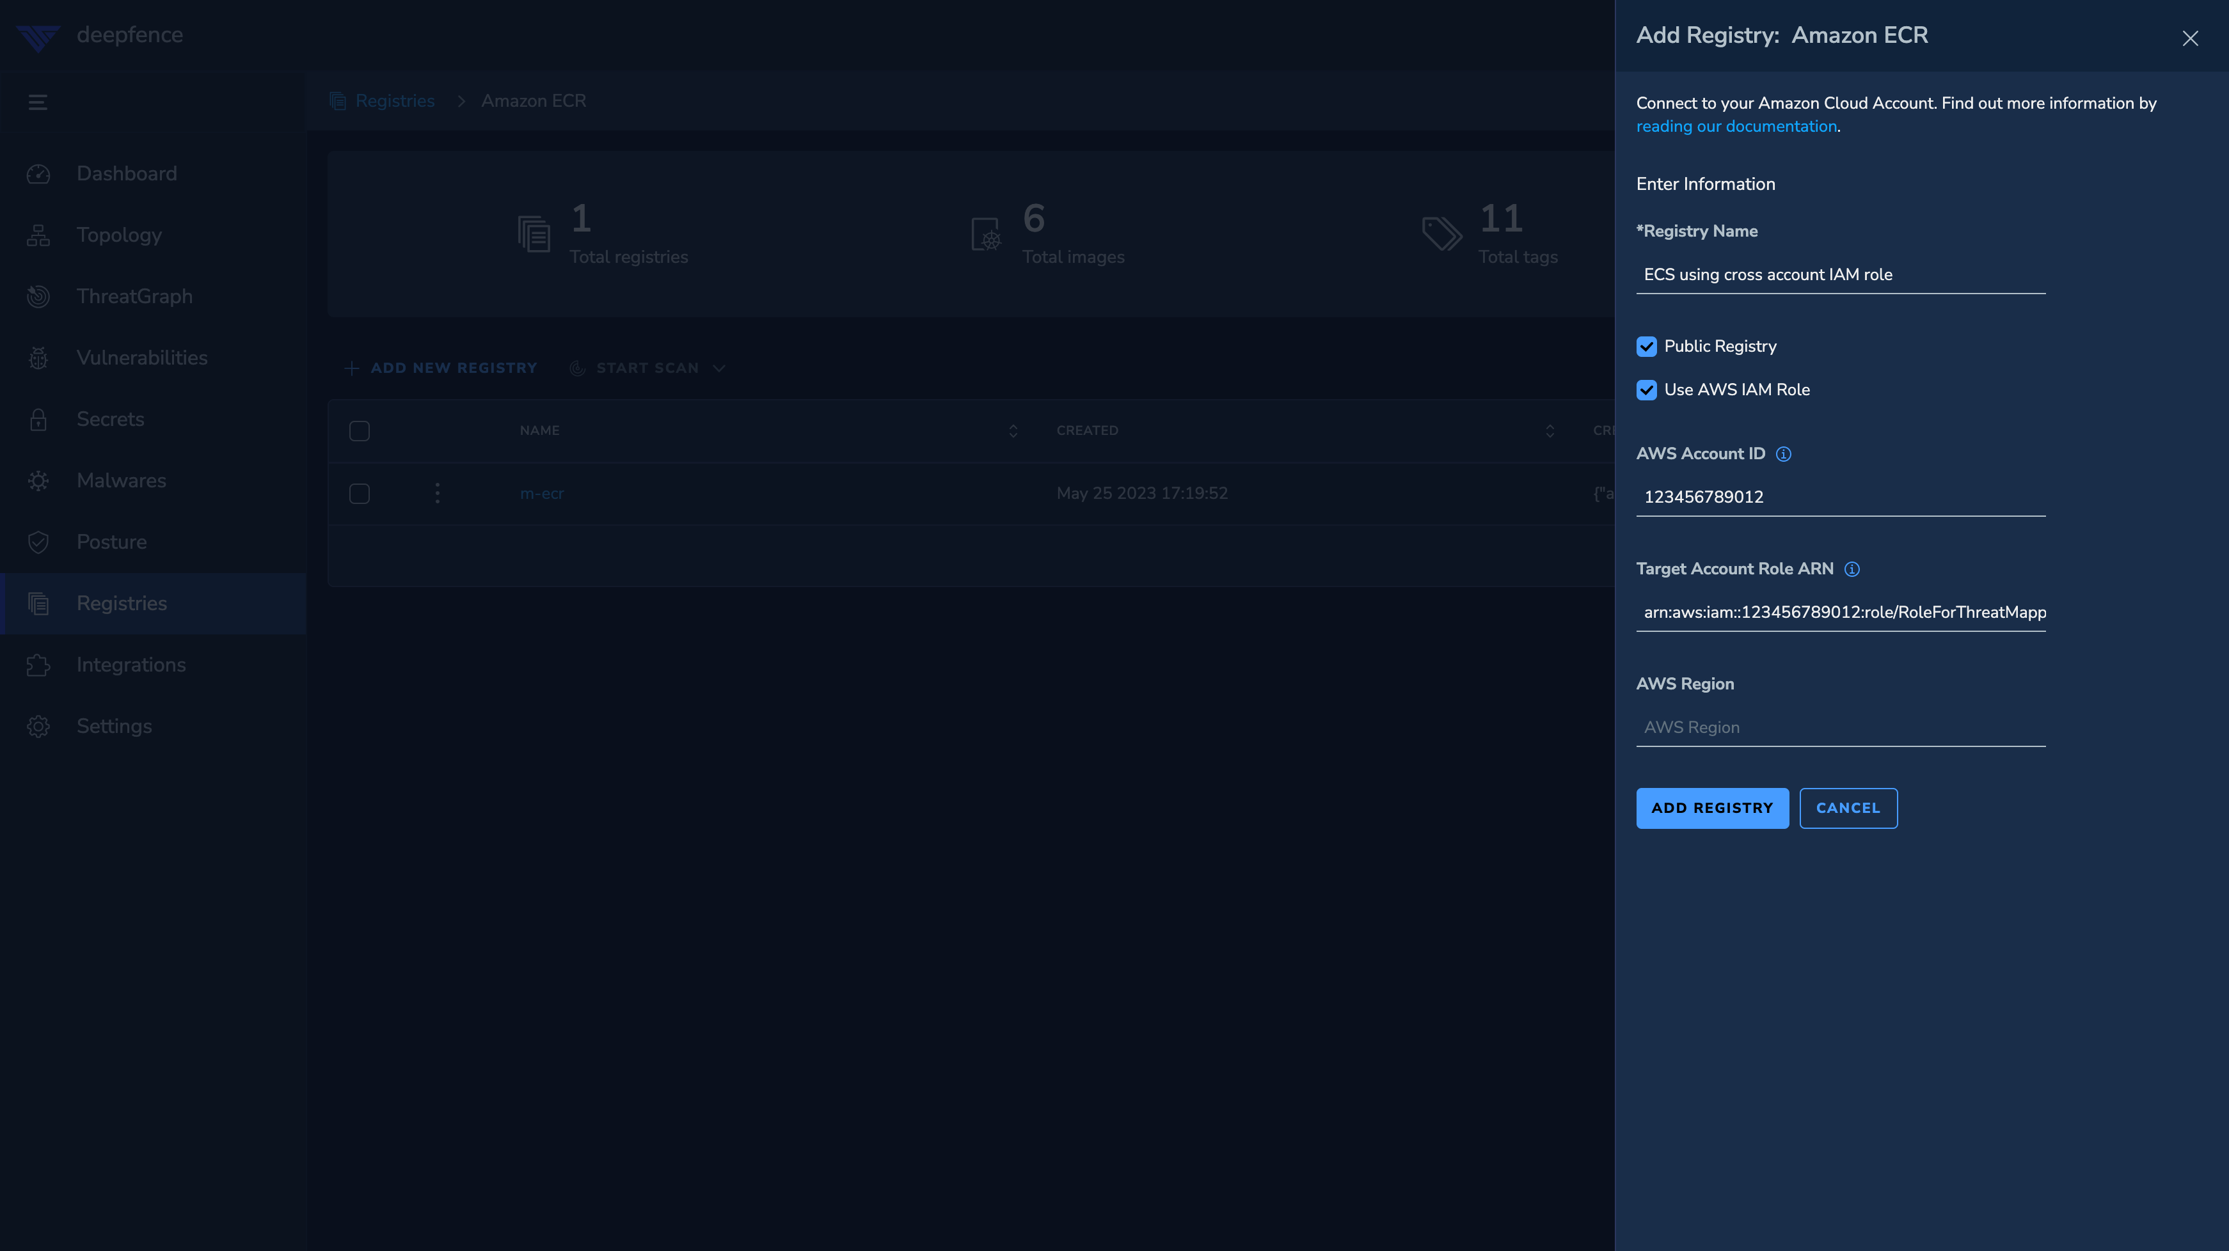Click the Total tags icon
Viewport: 2229px width, 1251px height.
coord(1441,233)
